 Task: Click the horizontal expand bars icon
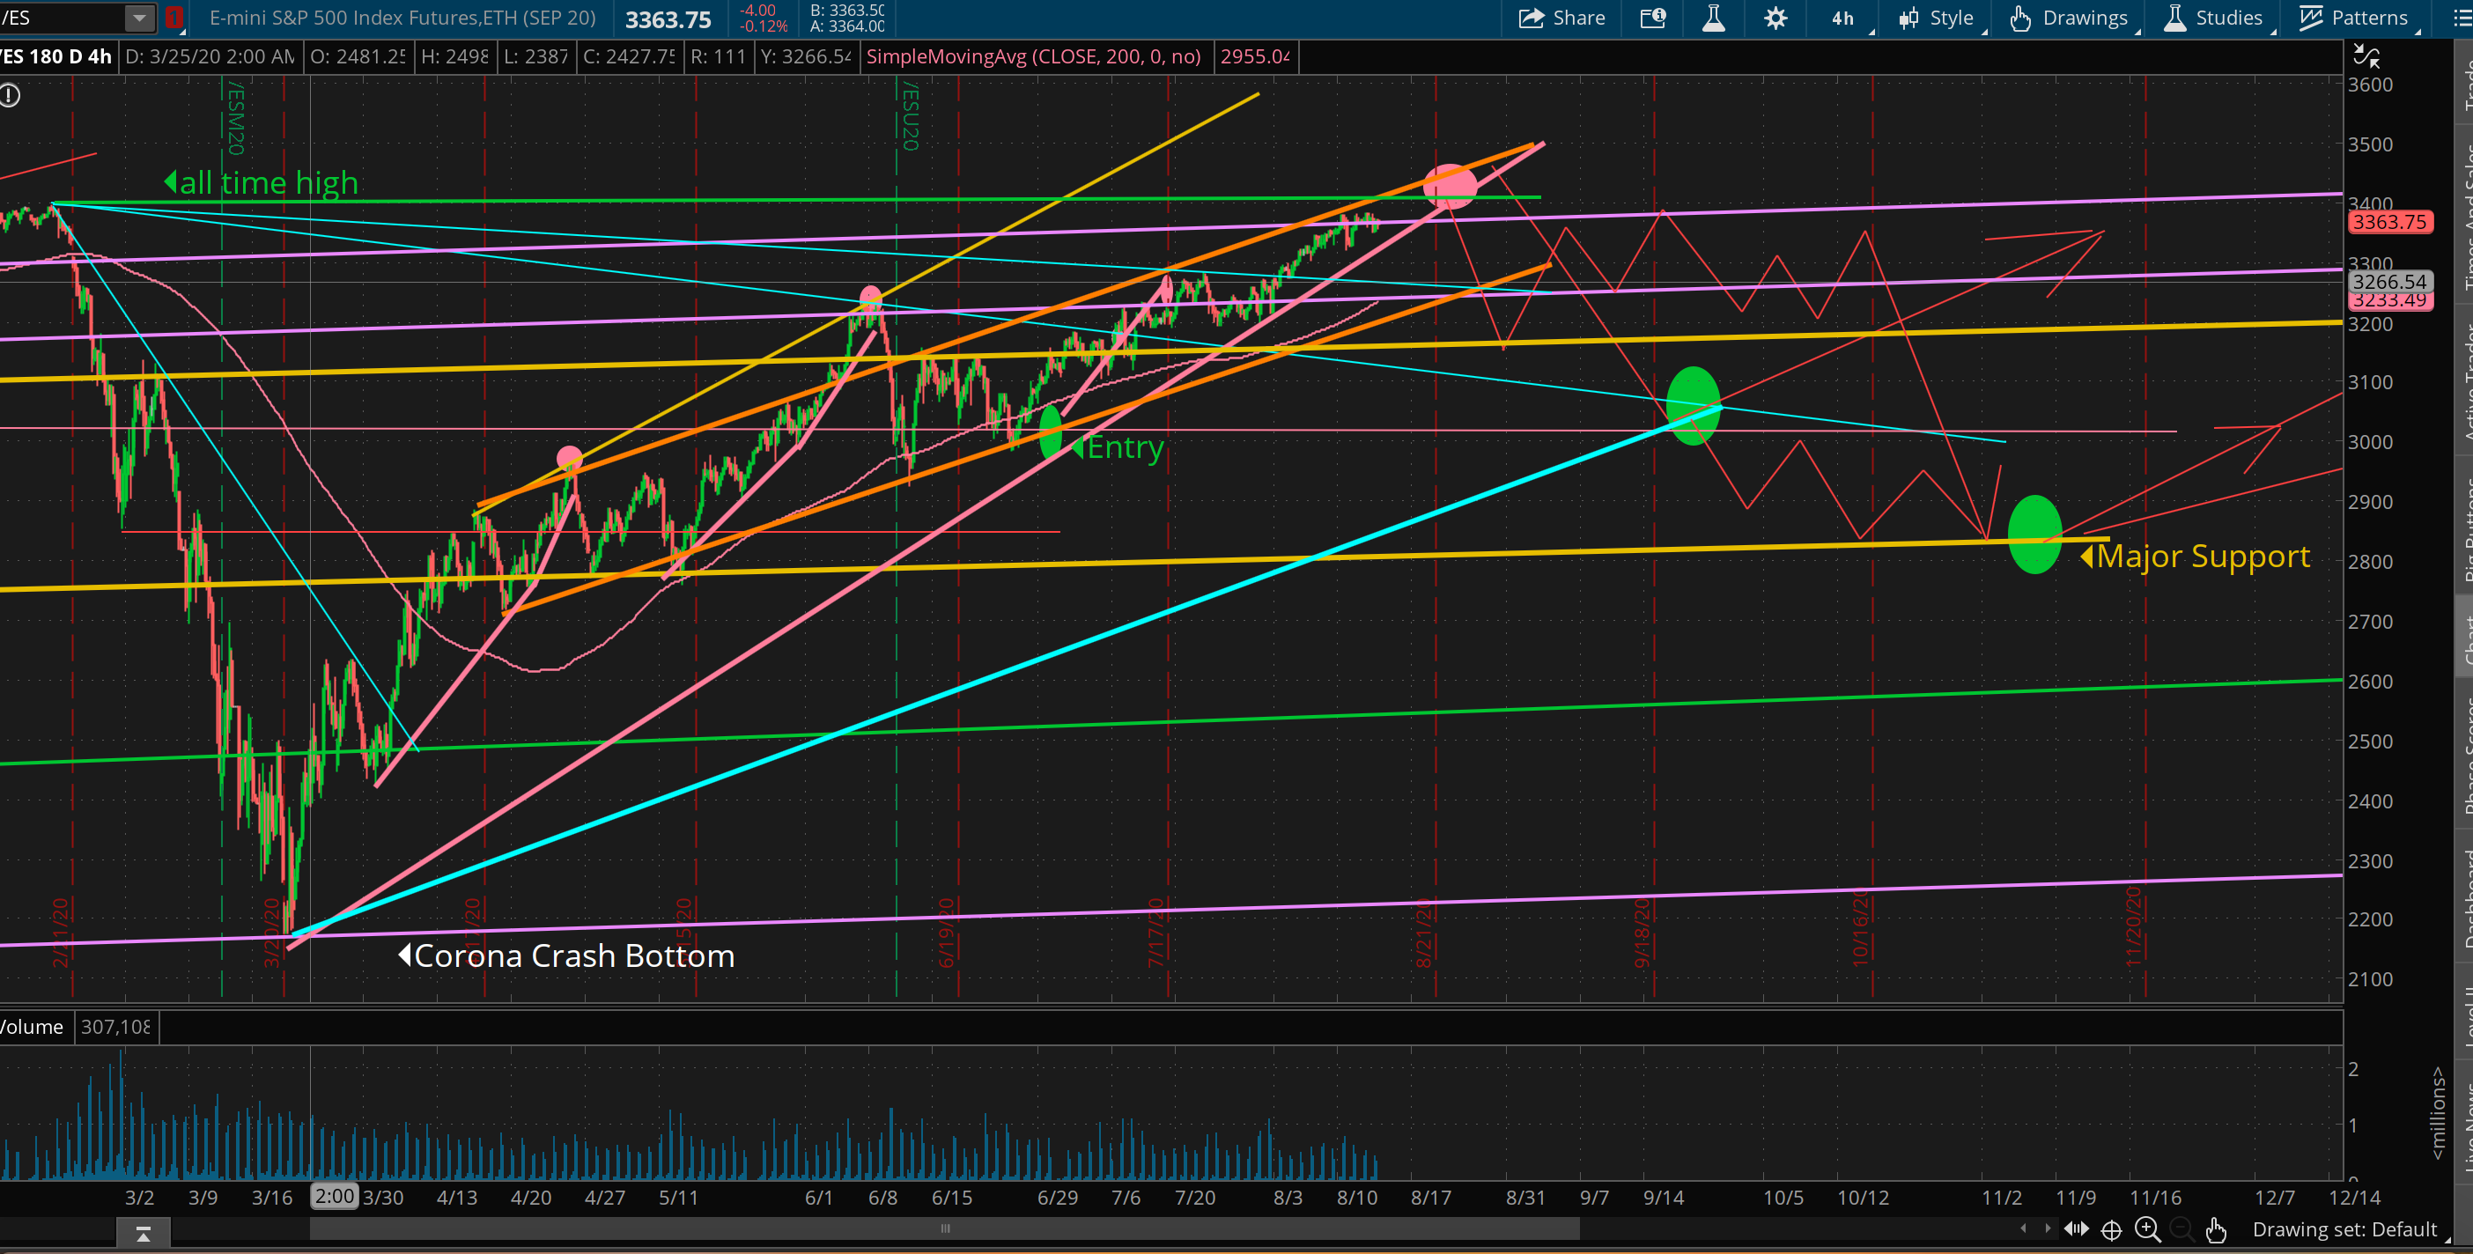[x=2077, y=1229]
